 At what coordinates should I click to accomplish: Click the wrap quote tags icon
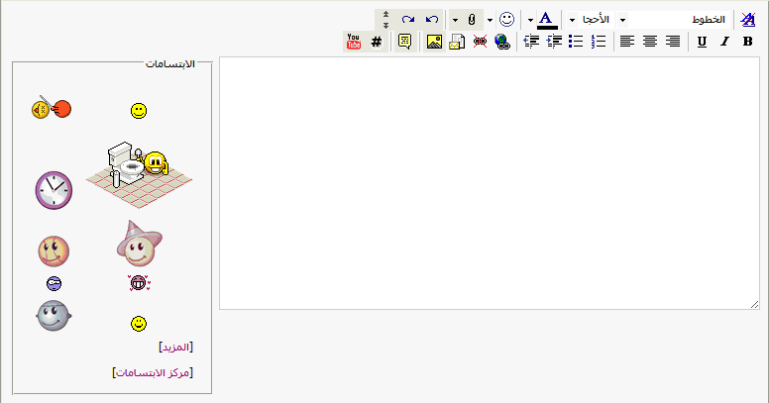tap(404, 42)
